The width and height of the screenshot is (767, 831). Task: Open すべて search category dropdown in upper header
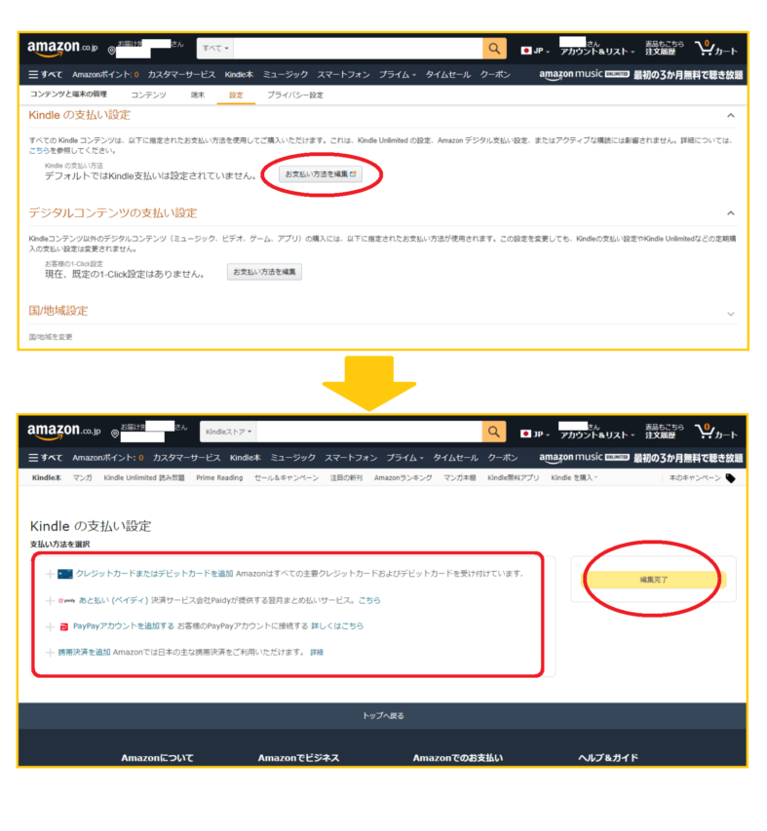coord(215,49)
